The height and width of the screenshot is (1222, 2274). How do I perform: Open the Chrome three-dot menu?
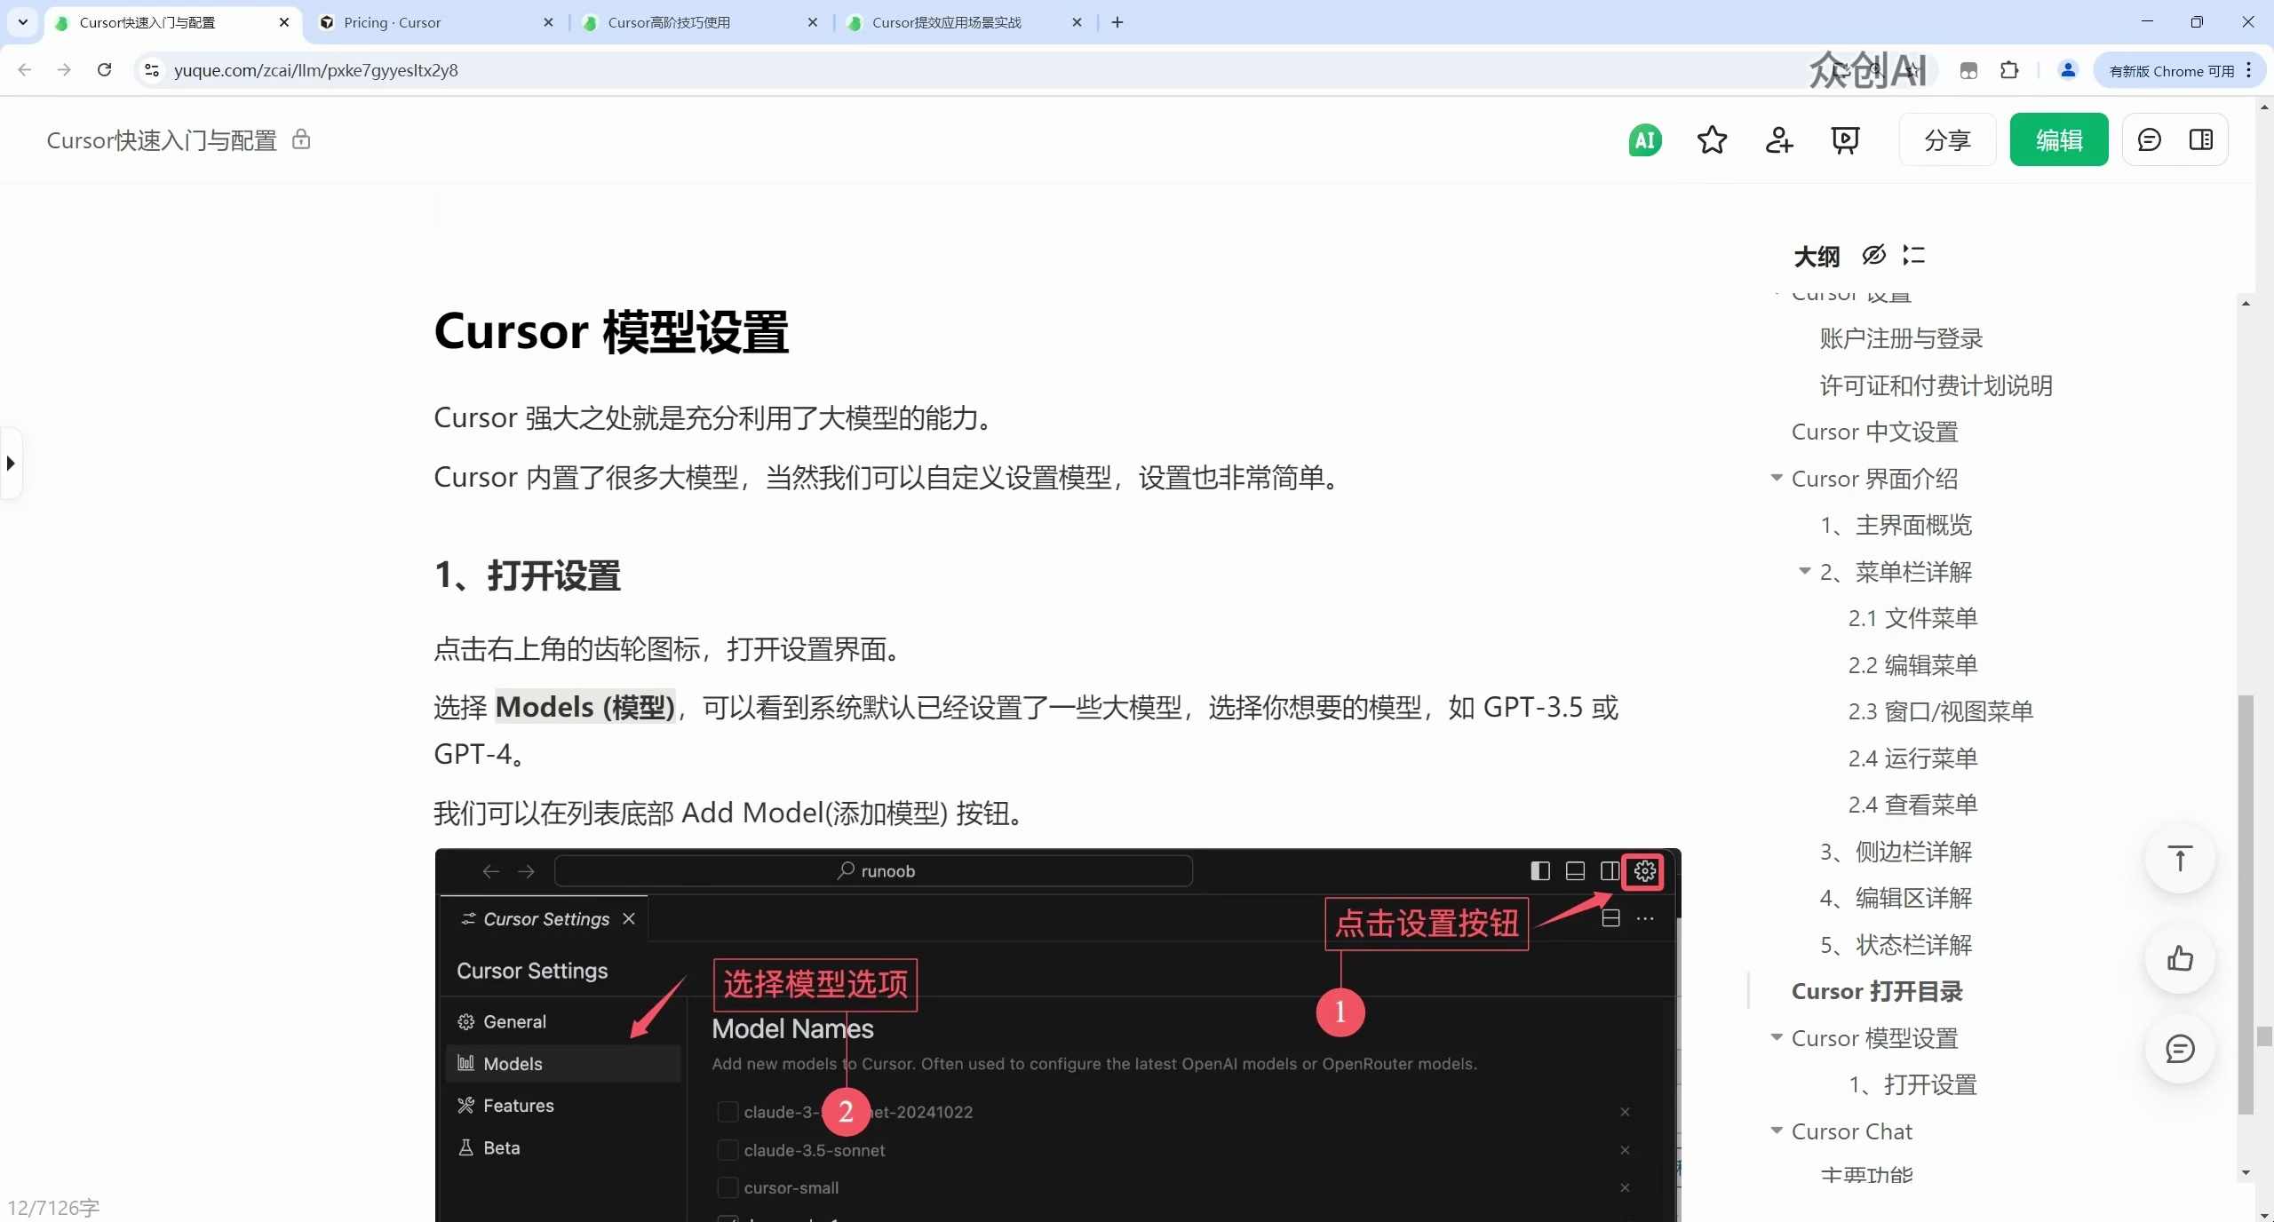coord(2249,70)
